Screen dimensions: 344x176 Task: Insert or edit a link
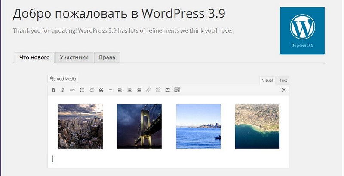pos(148,90)
